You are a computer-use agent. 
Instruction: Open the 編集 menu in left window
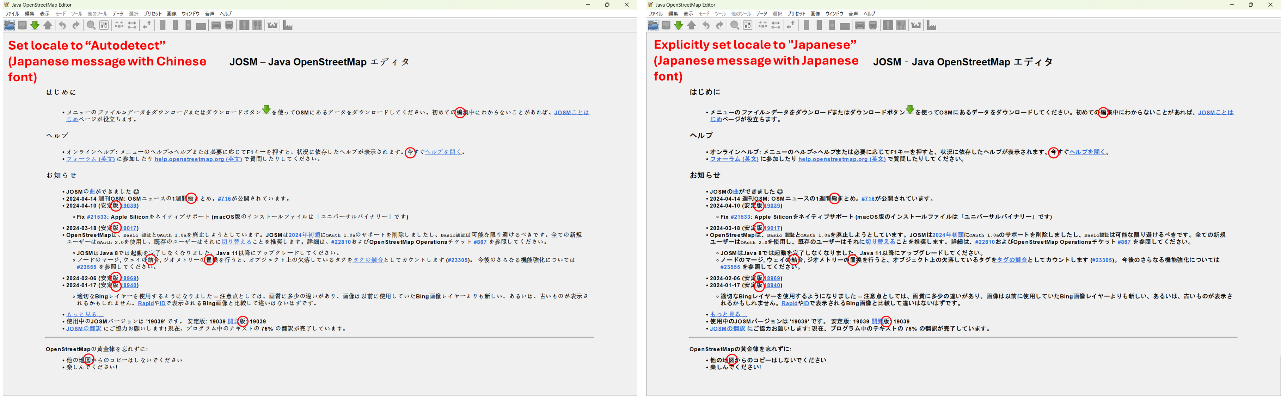tap(30, 14)
